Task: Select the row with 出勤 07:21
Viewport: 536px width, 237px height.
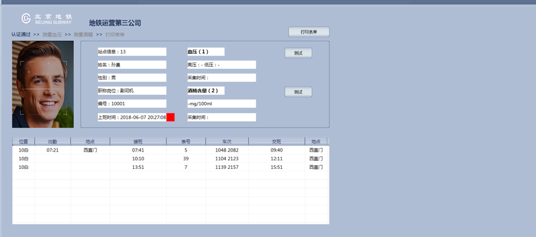Action: [171, 150]
